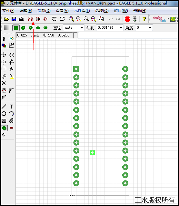The image size is (179, 206).
Task: Select the Delete X tool
Action: click(4, 83)
